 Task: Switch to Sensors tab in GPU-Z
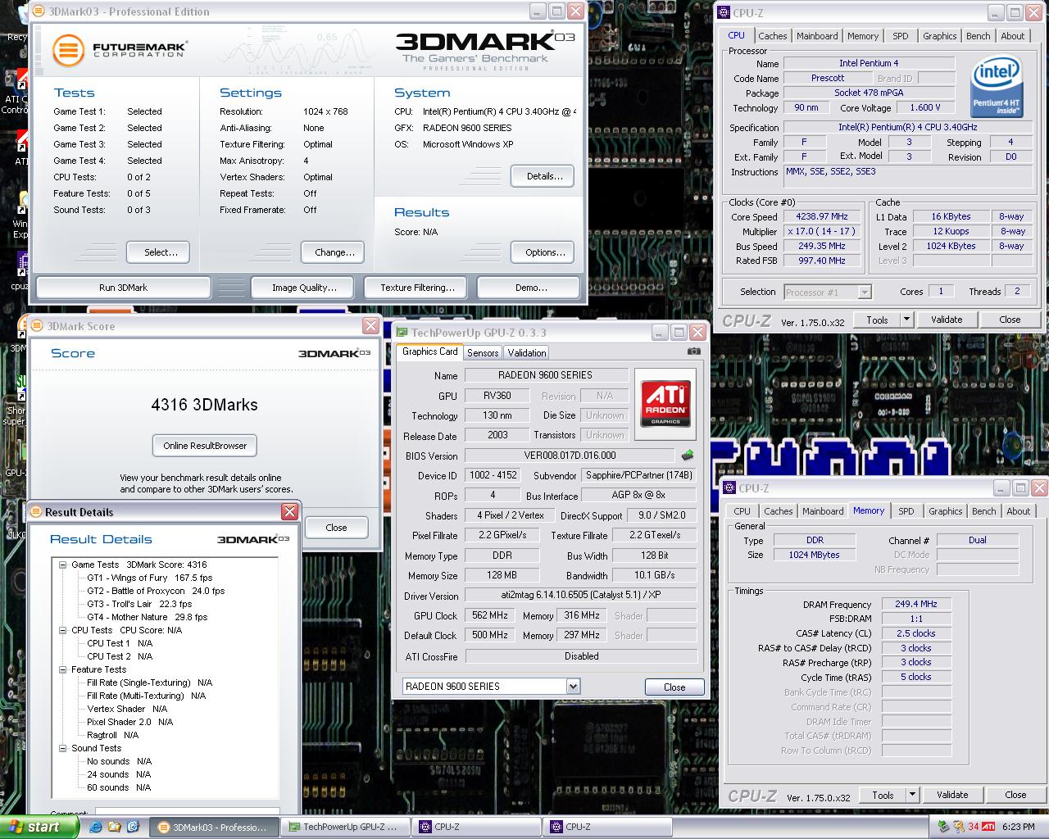pyautogui.click(x=483, y=353)
